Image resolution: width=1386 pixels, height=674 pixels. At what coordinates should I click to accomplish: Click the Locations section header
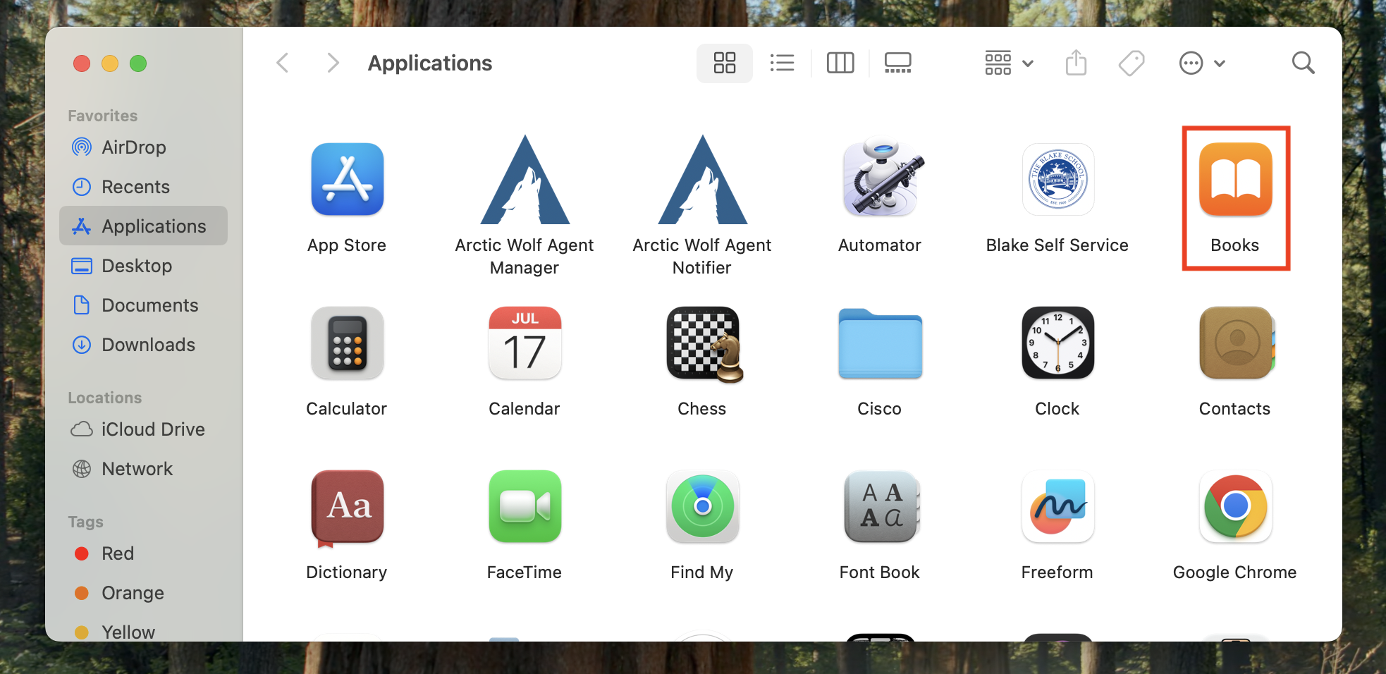pyautogui.click(x=105, y=398)
